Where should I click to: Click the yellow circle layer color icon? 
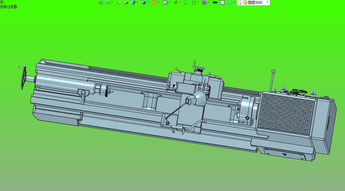[245, 3]
